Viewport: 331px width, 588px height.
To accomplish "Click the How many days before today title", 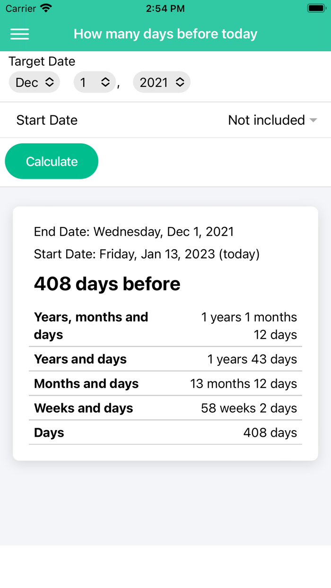I will pos(165,34).
